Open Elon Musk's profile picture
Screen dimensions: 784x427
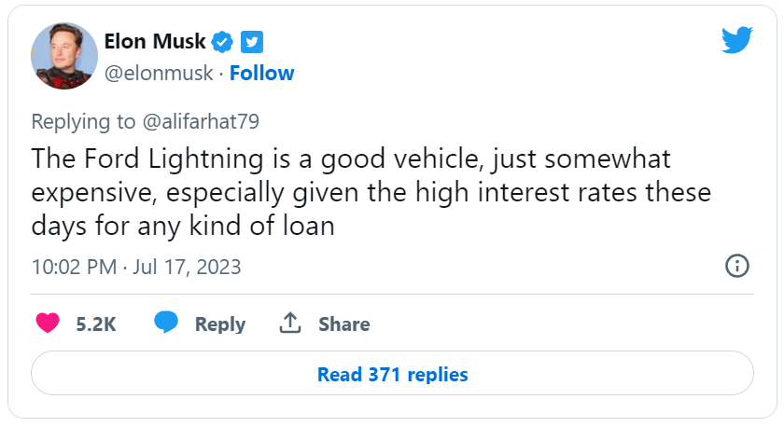63,56
